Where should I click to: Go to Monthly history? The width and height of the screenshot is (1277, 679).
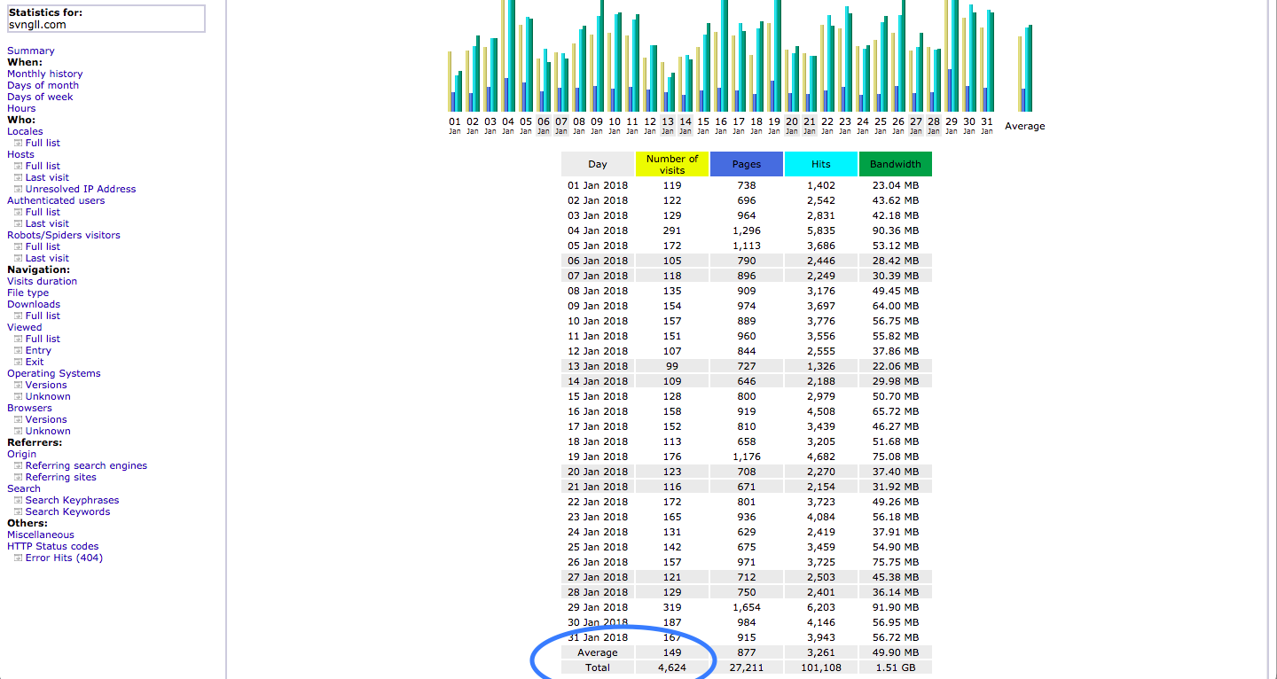[x=45, y=74]
